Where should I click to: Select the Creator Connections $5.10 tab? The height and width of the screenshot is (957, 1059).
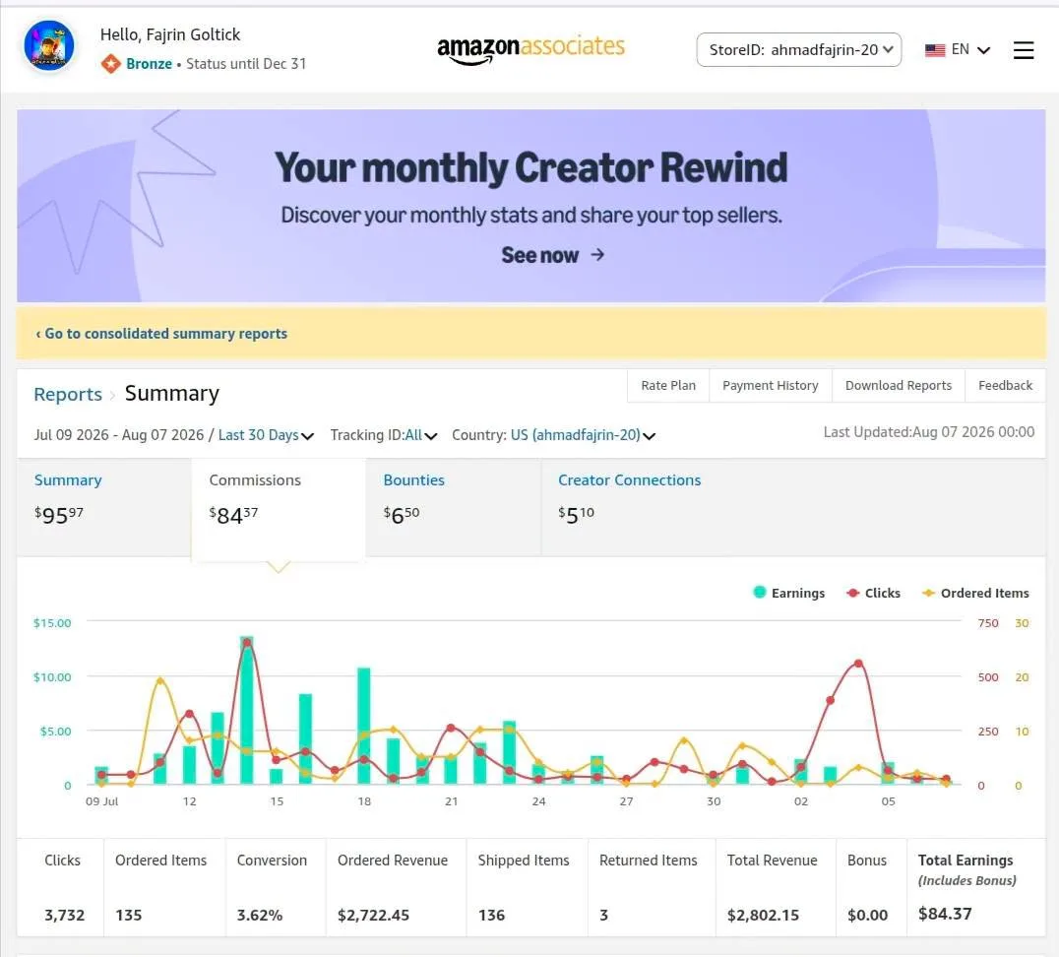[629, 507]
